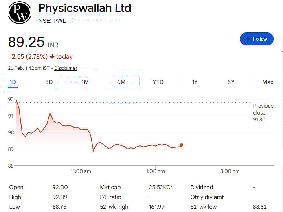The width and height of the screenshot is (283, 212).
Task: Show the Max range chart
Action: 268,82
